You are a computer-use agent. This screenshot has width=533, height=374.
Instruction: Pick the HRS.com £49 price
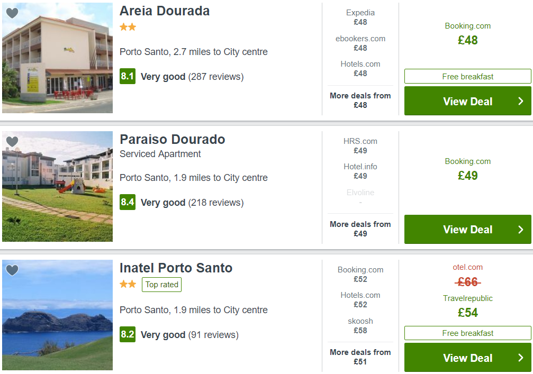coord(360,145)
